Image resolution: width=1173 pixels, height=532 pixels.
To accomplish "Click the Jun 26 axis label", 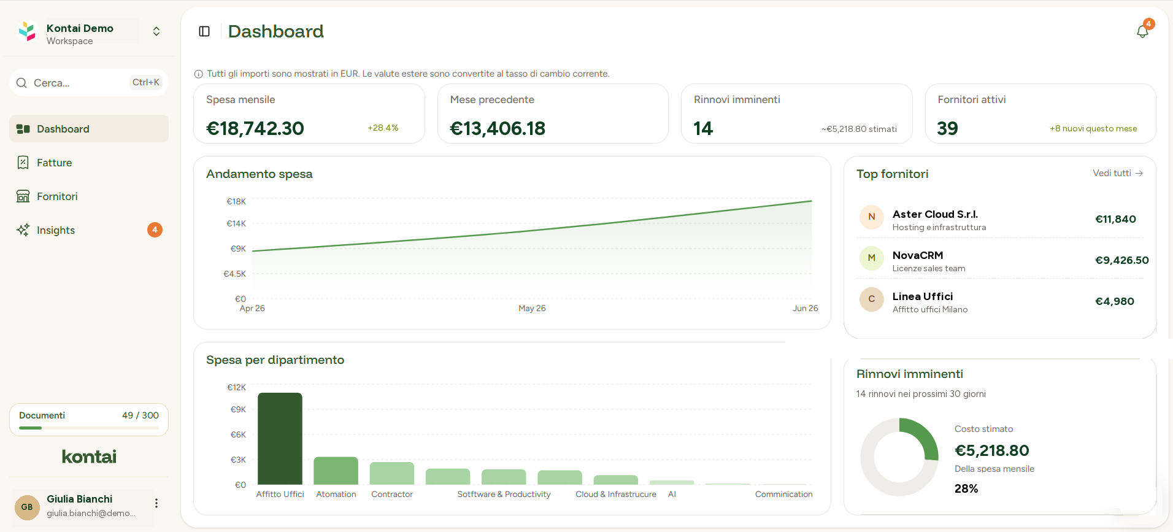I will point(805,309).
